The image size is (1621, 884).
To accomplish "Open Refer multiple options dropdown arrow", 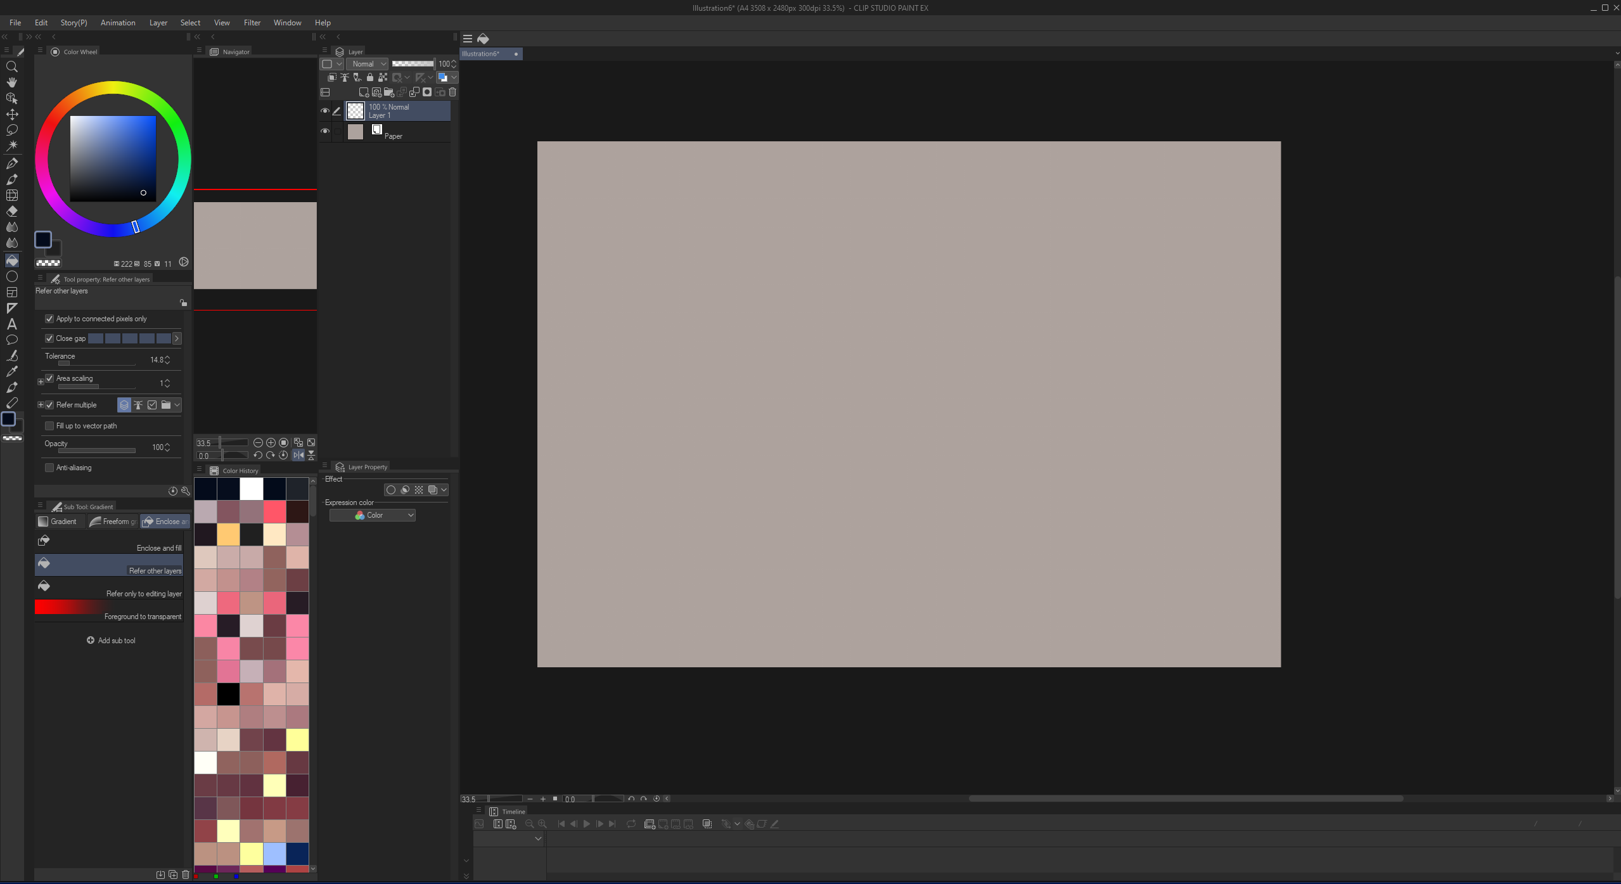I will coord(177,405).
